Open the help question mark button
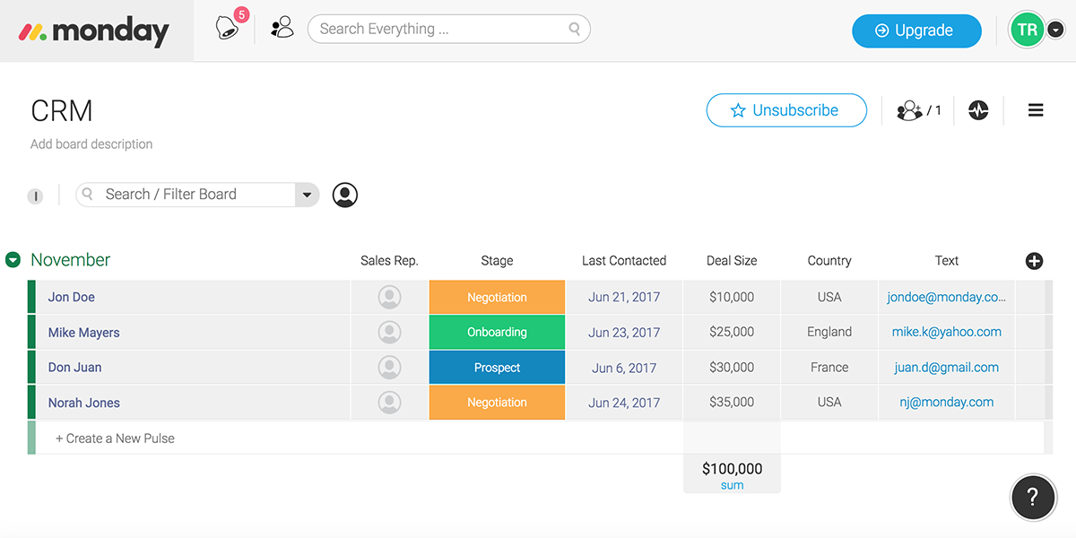 click(x=1032, y=497)
